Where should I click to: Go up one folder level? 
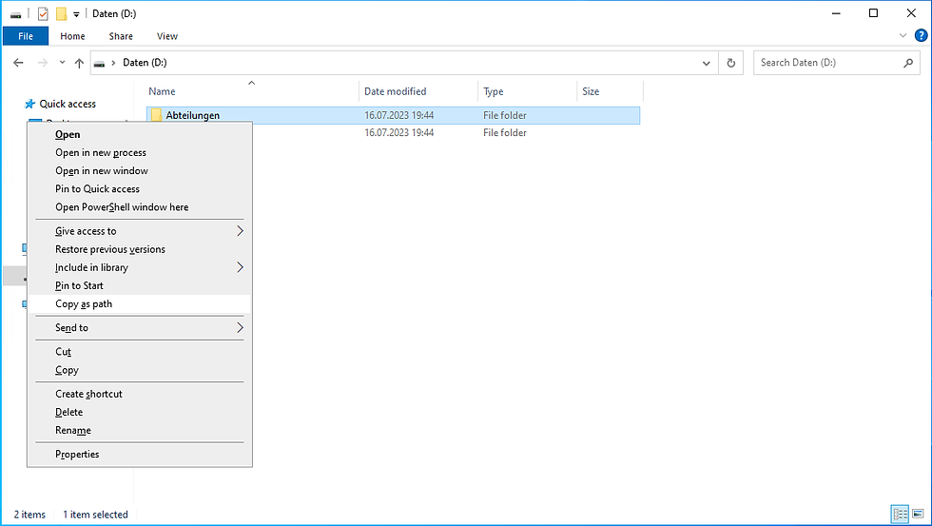[79, 63]
